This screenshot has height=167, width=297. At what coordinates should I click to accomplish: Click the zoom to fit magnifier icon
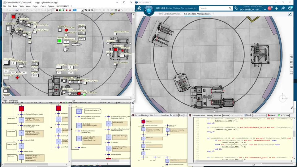[92, 10]
